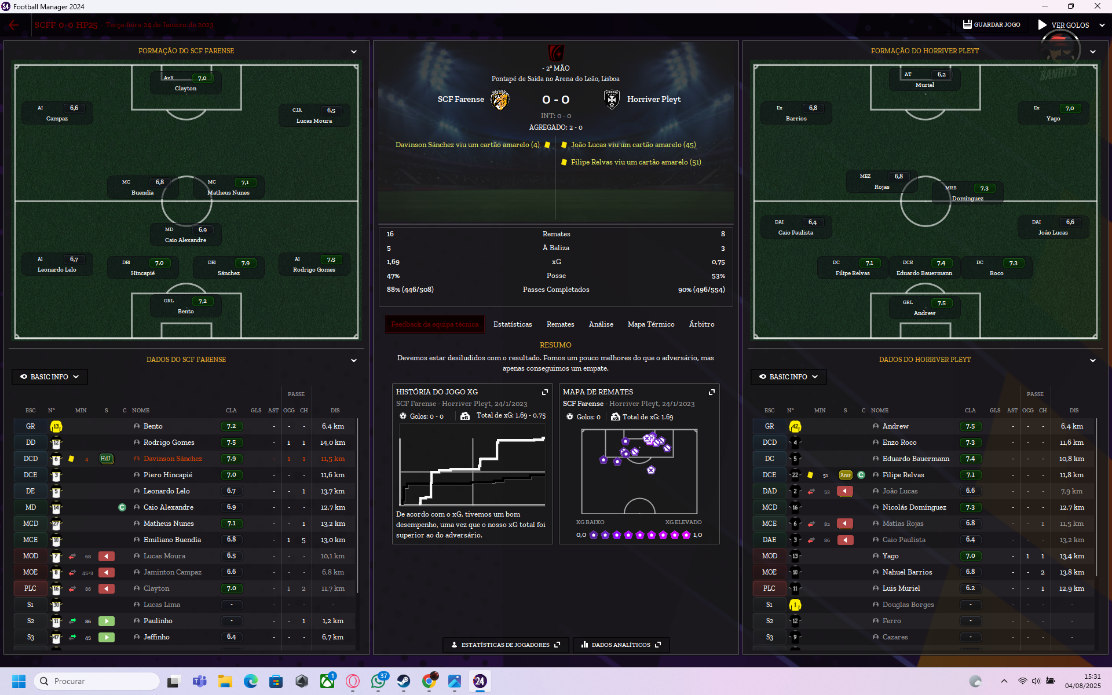The height and width of the screenshot is (695, 1112).
Task: Switch to the Estatísticas tab
Action: (x=513, y=324)
